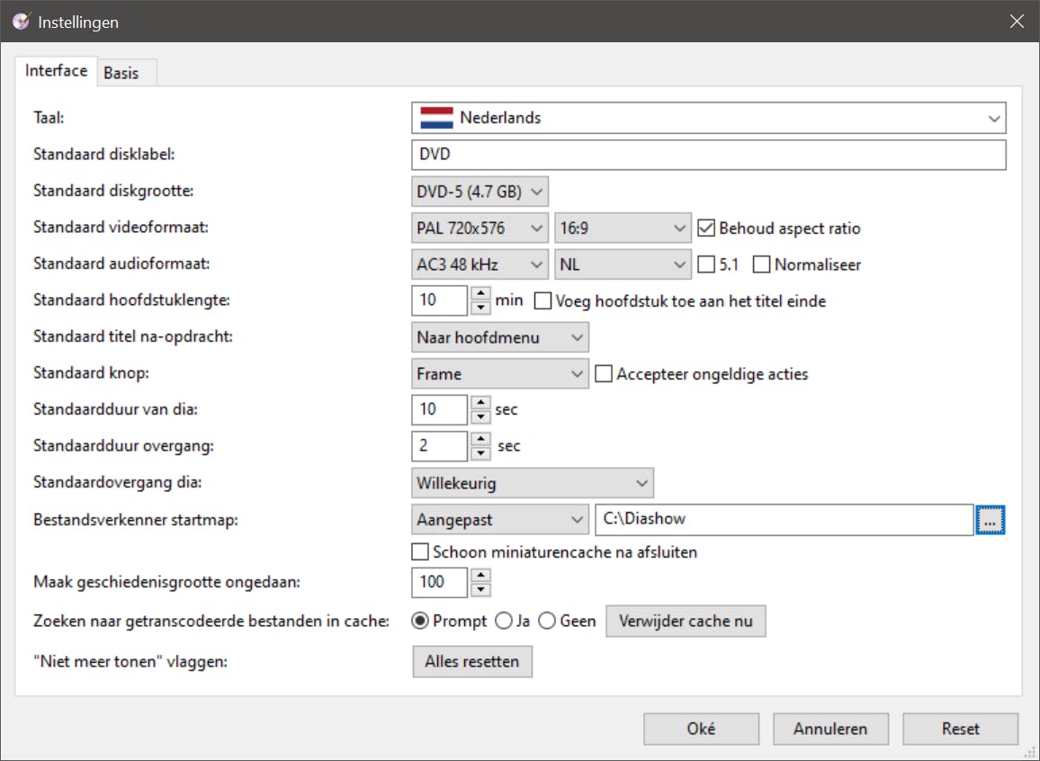The image size is (1040, 761).
Task: Click the Reset button
Action: (961, 729)
